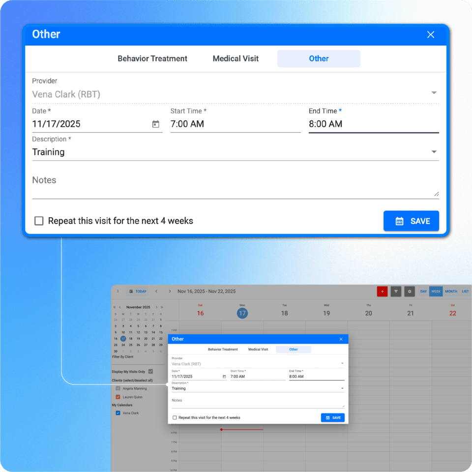Open the filter funnel icon on the toolbar
472x472 pixels.
click(x=395, y=291)
